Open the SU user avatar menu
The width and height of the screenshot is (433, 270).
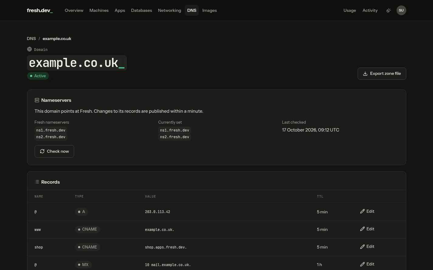(x=401, y=10)
